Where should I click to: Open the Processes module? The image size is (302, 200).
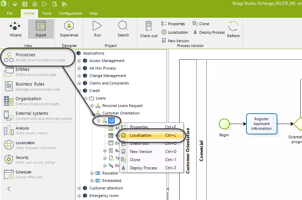(37, 57)
